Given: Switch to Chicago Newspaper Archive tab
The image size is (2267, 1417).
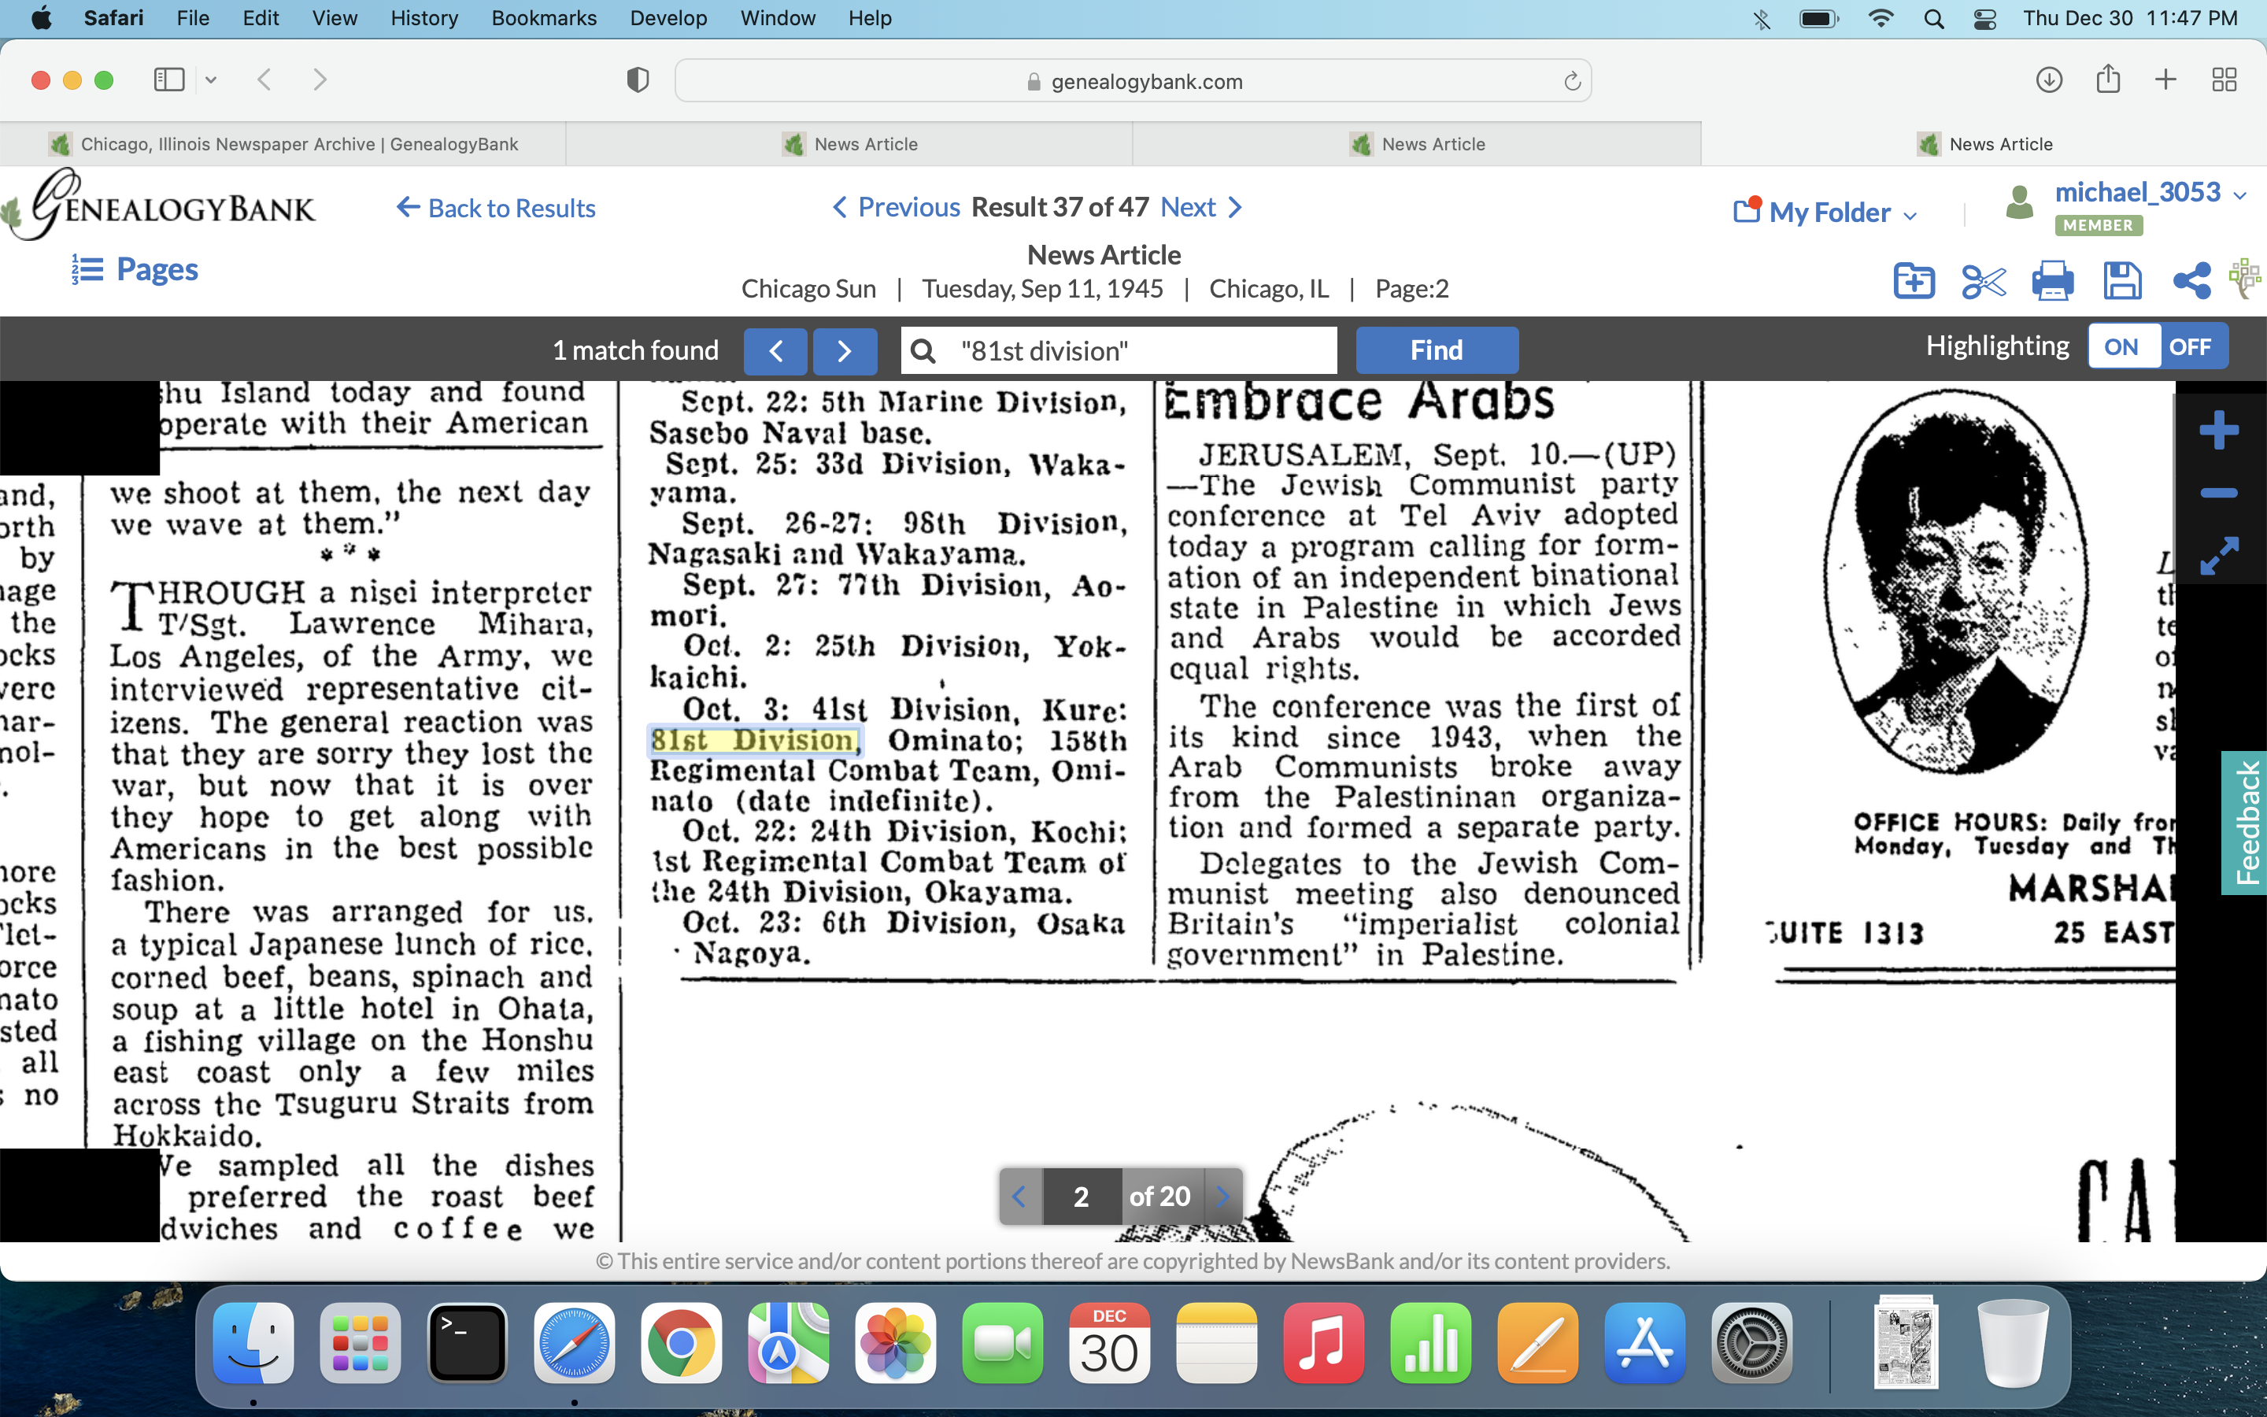Looking at the screenshot, I should coord(283,144).
